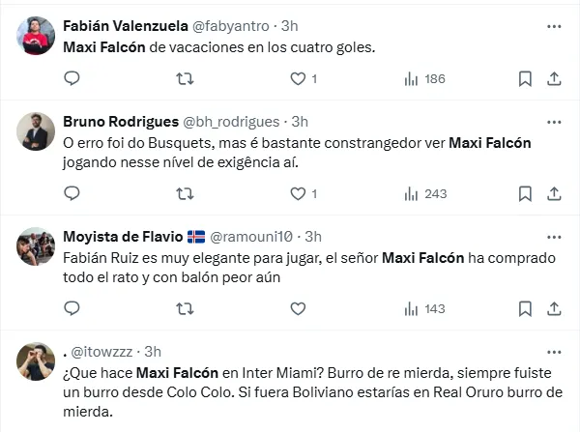Viewport: 580px width, 432px height.
Task: Share Fabián Valenzuela's tweet
Action: point(554,78)
